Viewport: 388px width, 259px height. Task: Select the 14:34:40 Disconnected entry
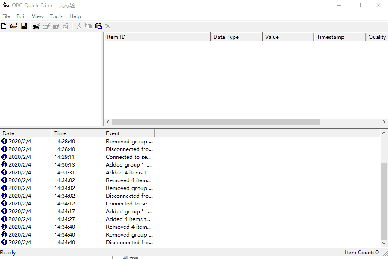tap(77, 243)
